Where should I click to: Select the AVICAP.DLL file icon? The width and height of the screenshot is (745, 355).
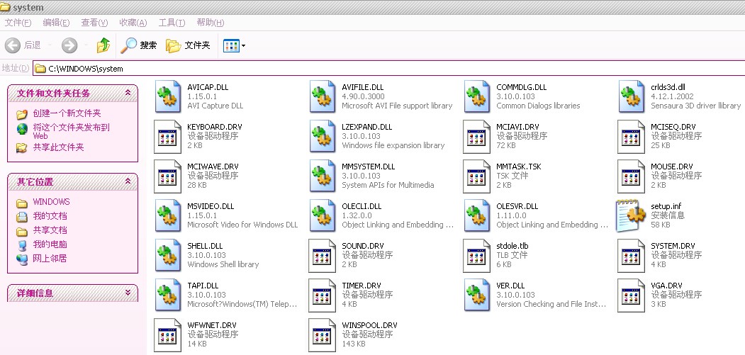(168, 96)
